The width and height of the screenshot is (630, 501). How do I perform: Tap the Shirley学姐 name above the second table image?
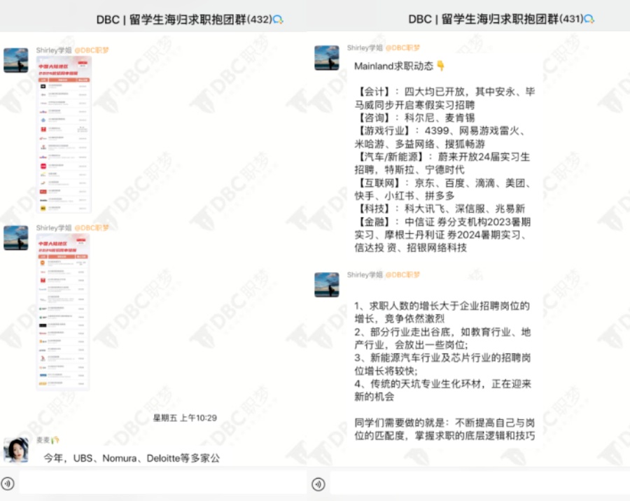click(54, 228)
